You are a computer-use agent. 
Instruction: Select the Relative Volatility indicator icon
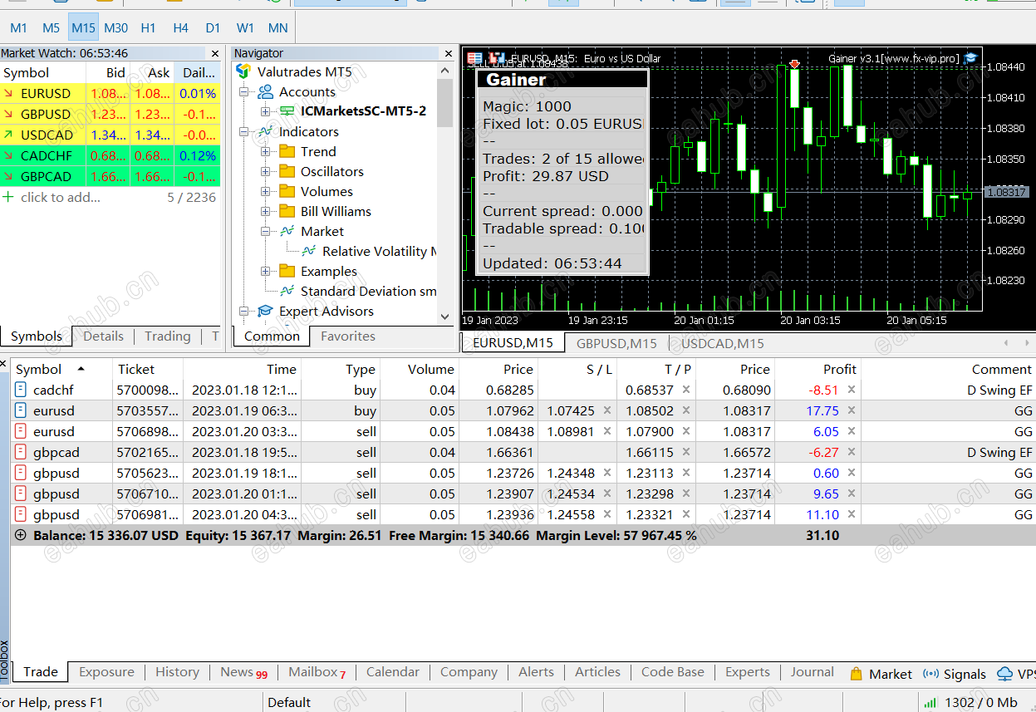pos(309,252)
